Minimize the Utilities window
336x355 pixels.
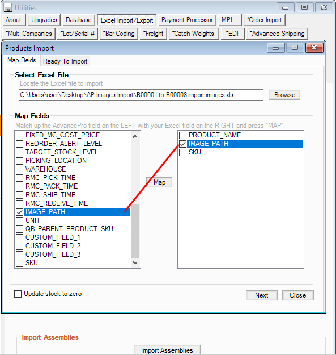tap(285, 7)
